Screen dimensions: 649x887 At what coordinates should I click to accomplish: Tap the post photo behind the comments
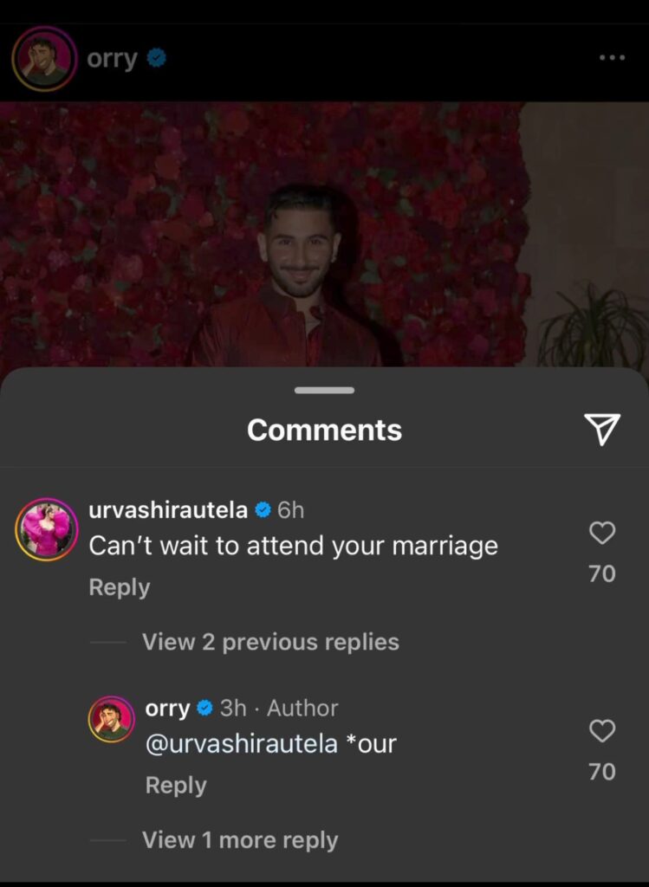click(x=324, y=234)
